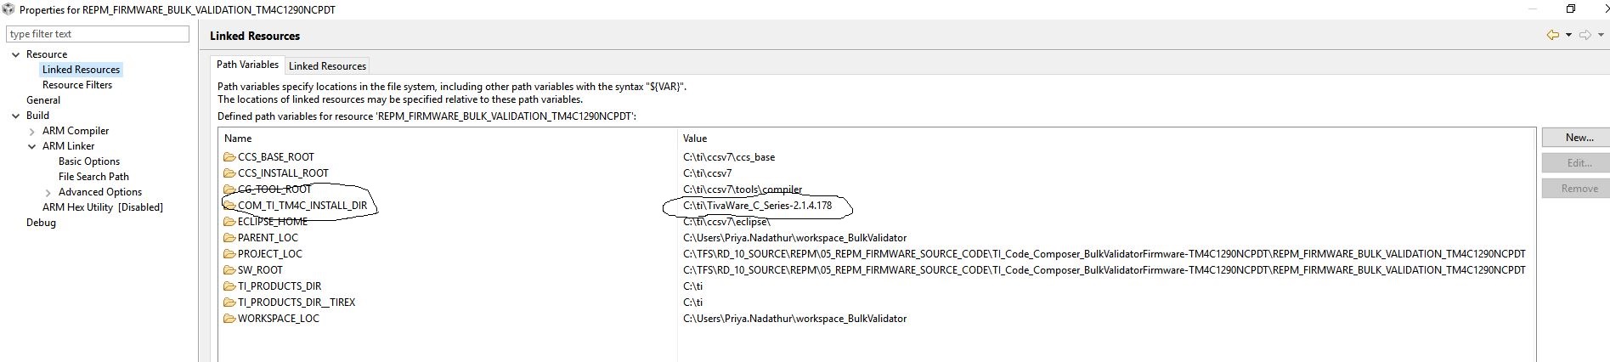Switch to the Linked Resources tab
This screenshot has height=362, width=1610.
point(327,66)
